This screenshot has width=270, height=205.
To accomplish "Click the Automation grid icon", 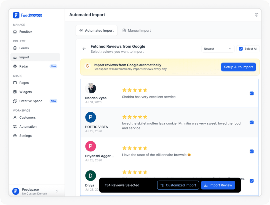I will [x=15, y=127].
